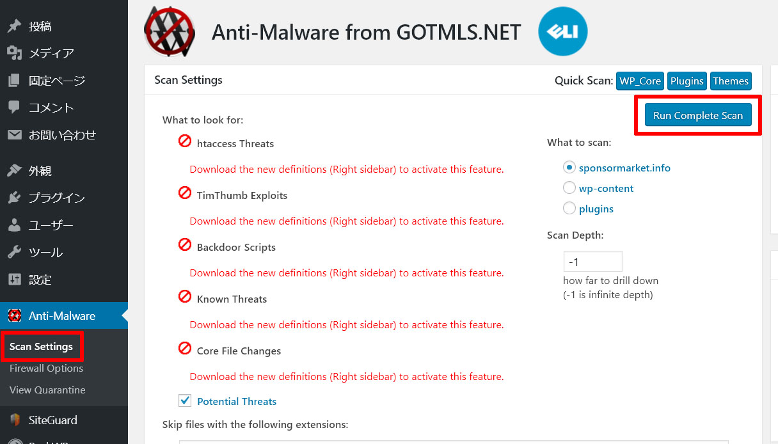Viewport: 778px width, 444px height.
Task: Click the ツール wrench icon
Action: point(14,252)
